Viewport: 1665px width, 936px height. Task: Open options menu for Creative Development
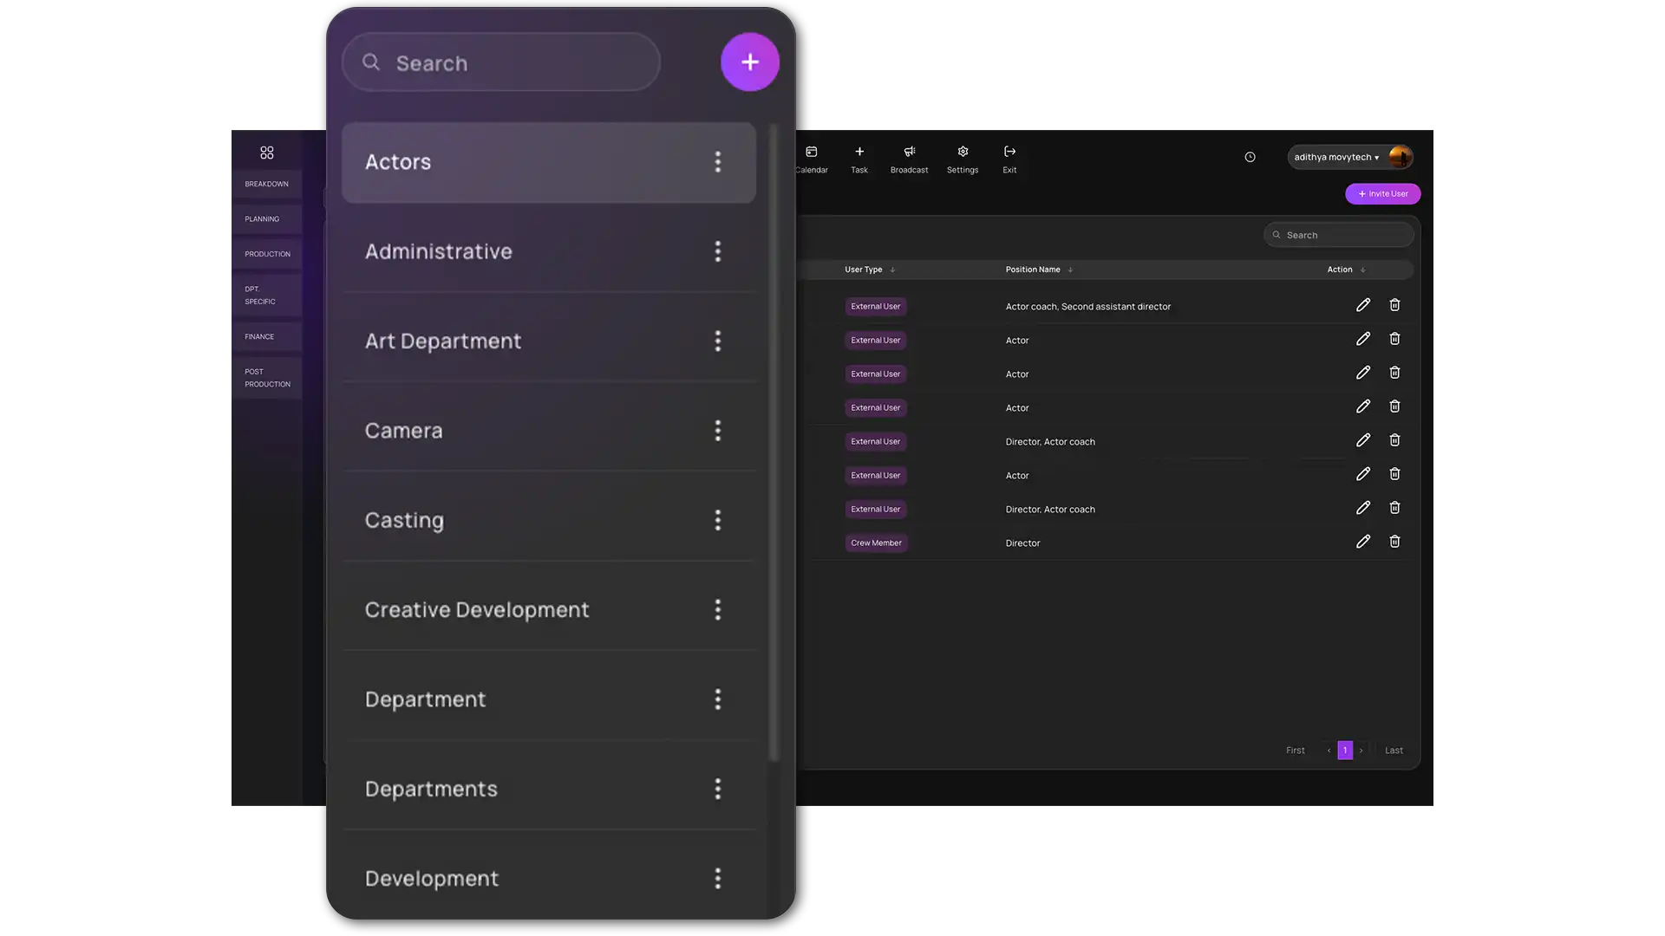point(718,610)
